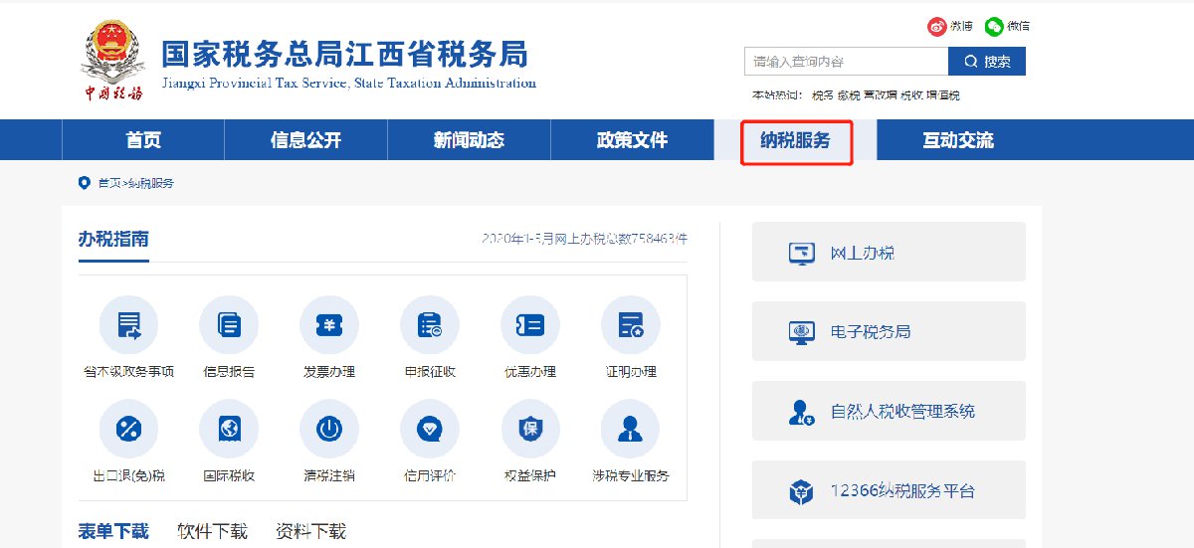Click the 搜索 search button
The image size is (1194, 548).
point(987,62)
